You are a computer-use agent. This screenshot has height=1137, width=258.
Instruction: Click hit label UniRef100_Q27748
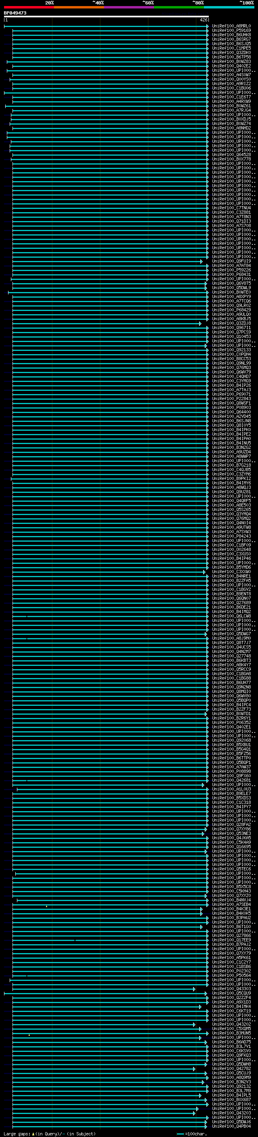[231, 655]
